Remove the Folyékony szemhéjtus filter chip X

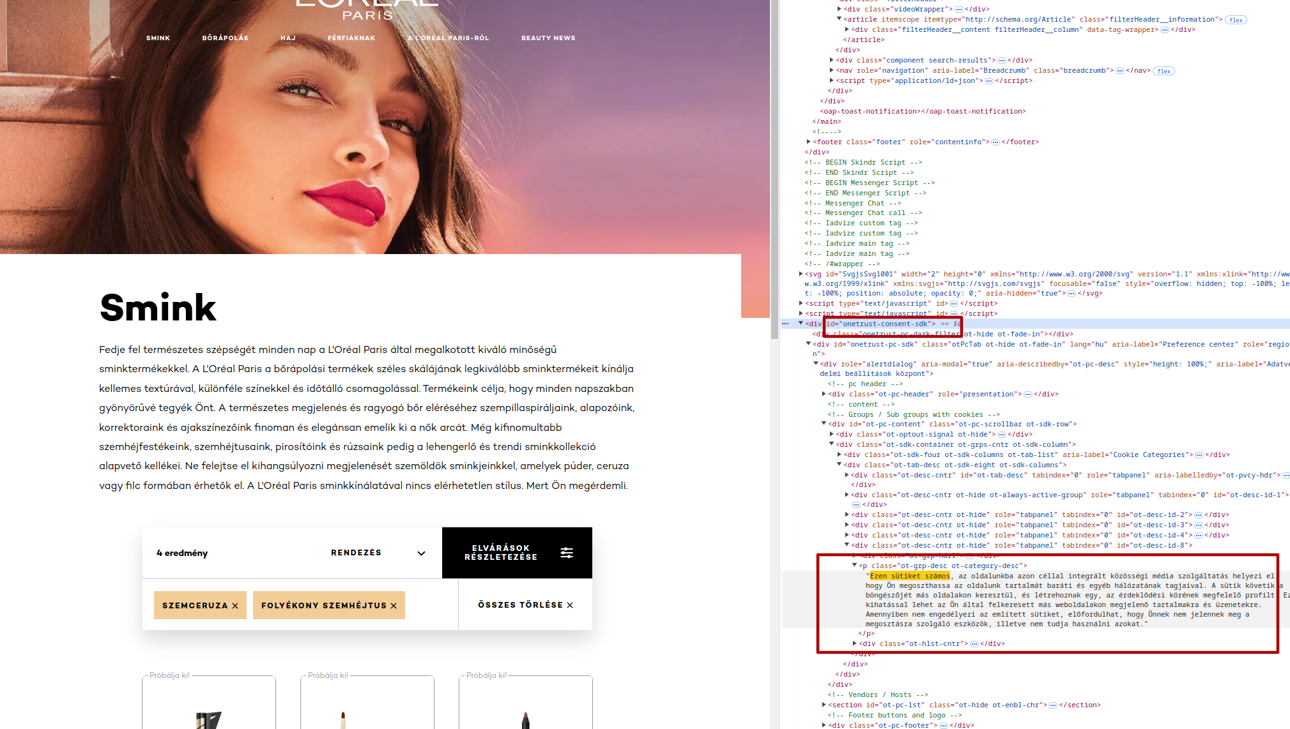pos(394,606)
